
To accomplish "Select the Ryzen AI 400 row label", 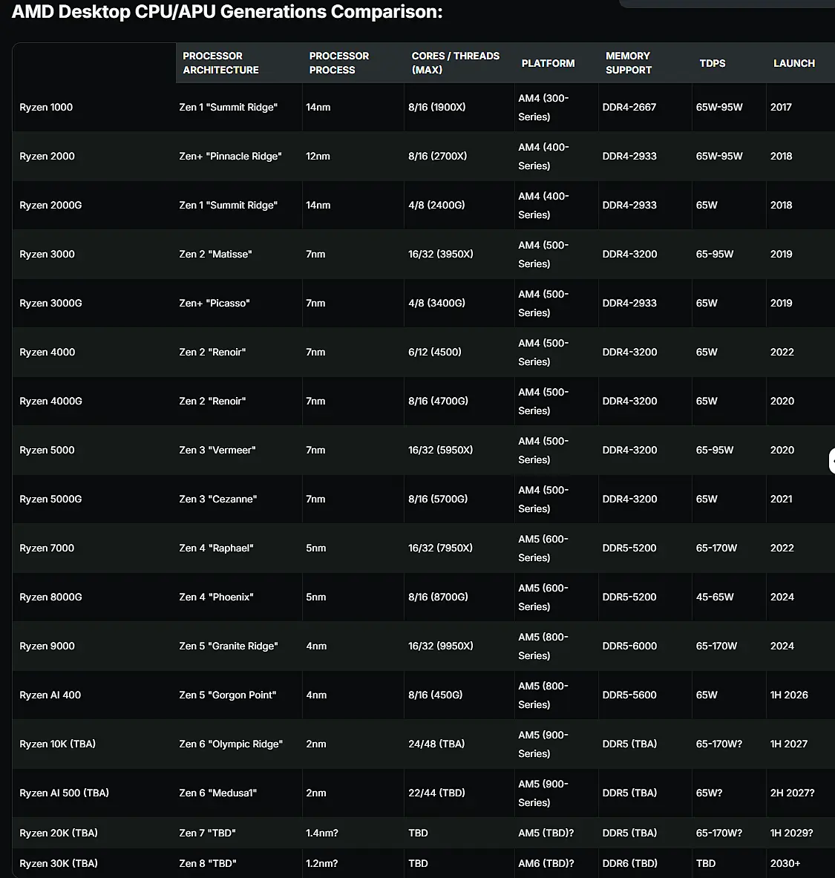I will click(x=50, y=695).
